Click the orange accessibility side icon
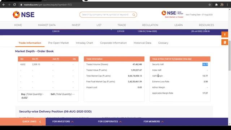Image resolution: width=231 pixels, height=130 pixels. (x=225, y=35)
